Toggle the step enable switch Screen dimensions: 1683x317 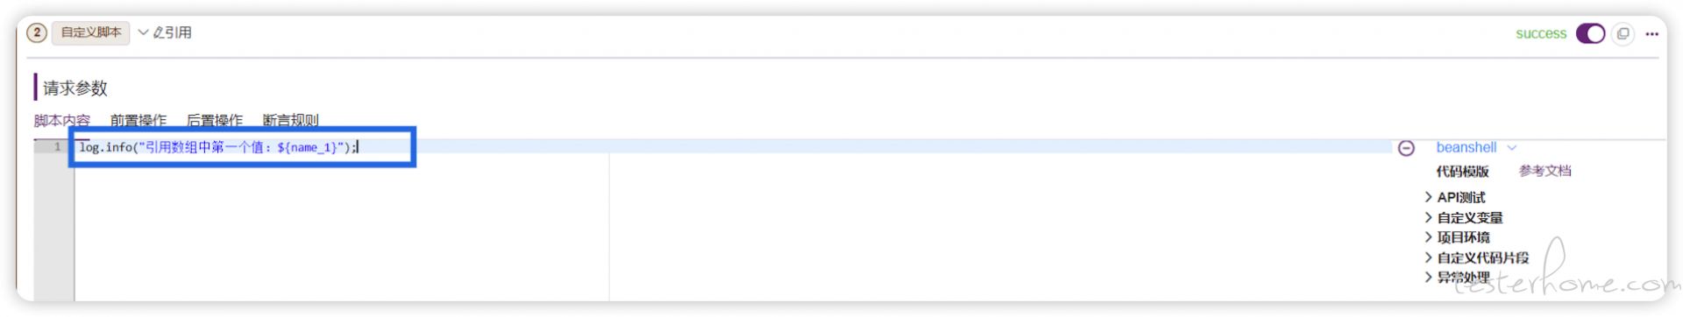(1590, 33)
